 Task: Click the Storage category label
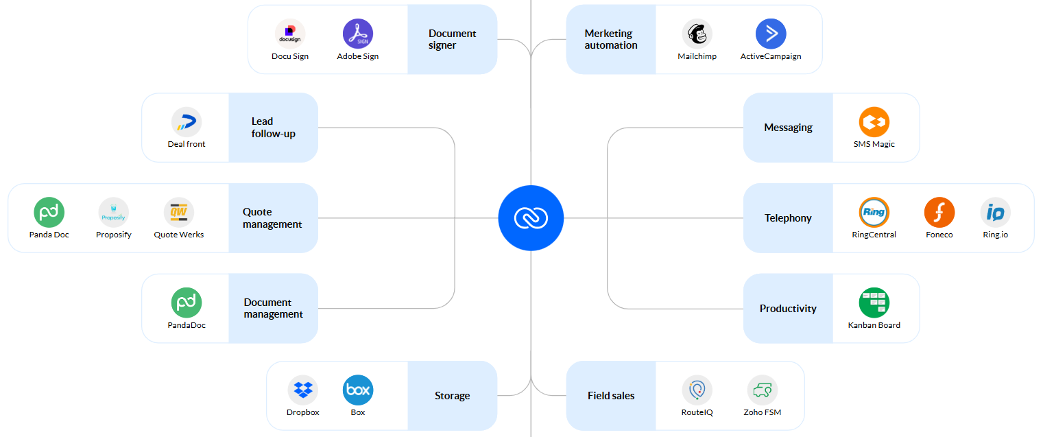point(452,395)
